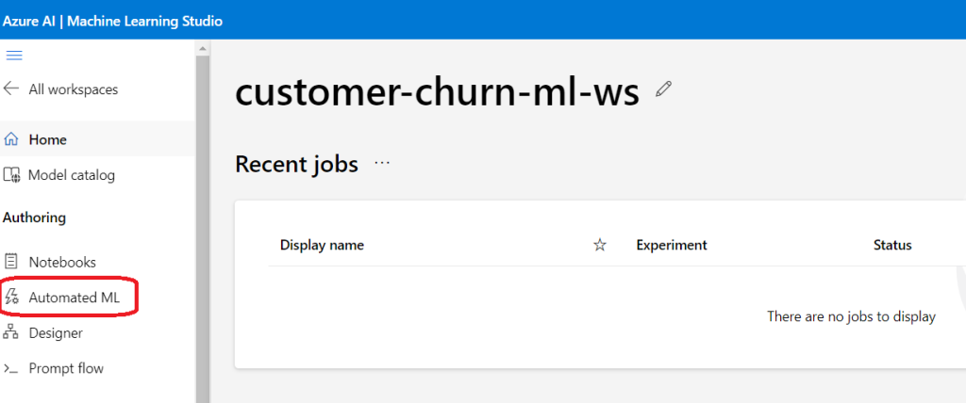Click Azure AI Machine Learning Studio title

(112, 21)
